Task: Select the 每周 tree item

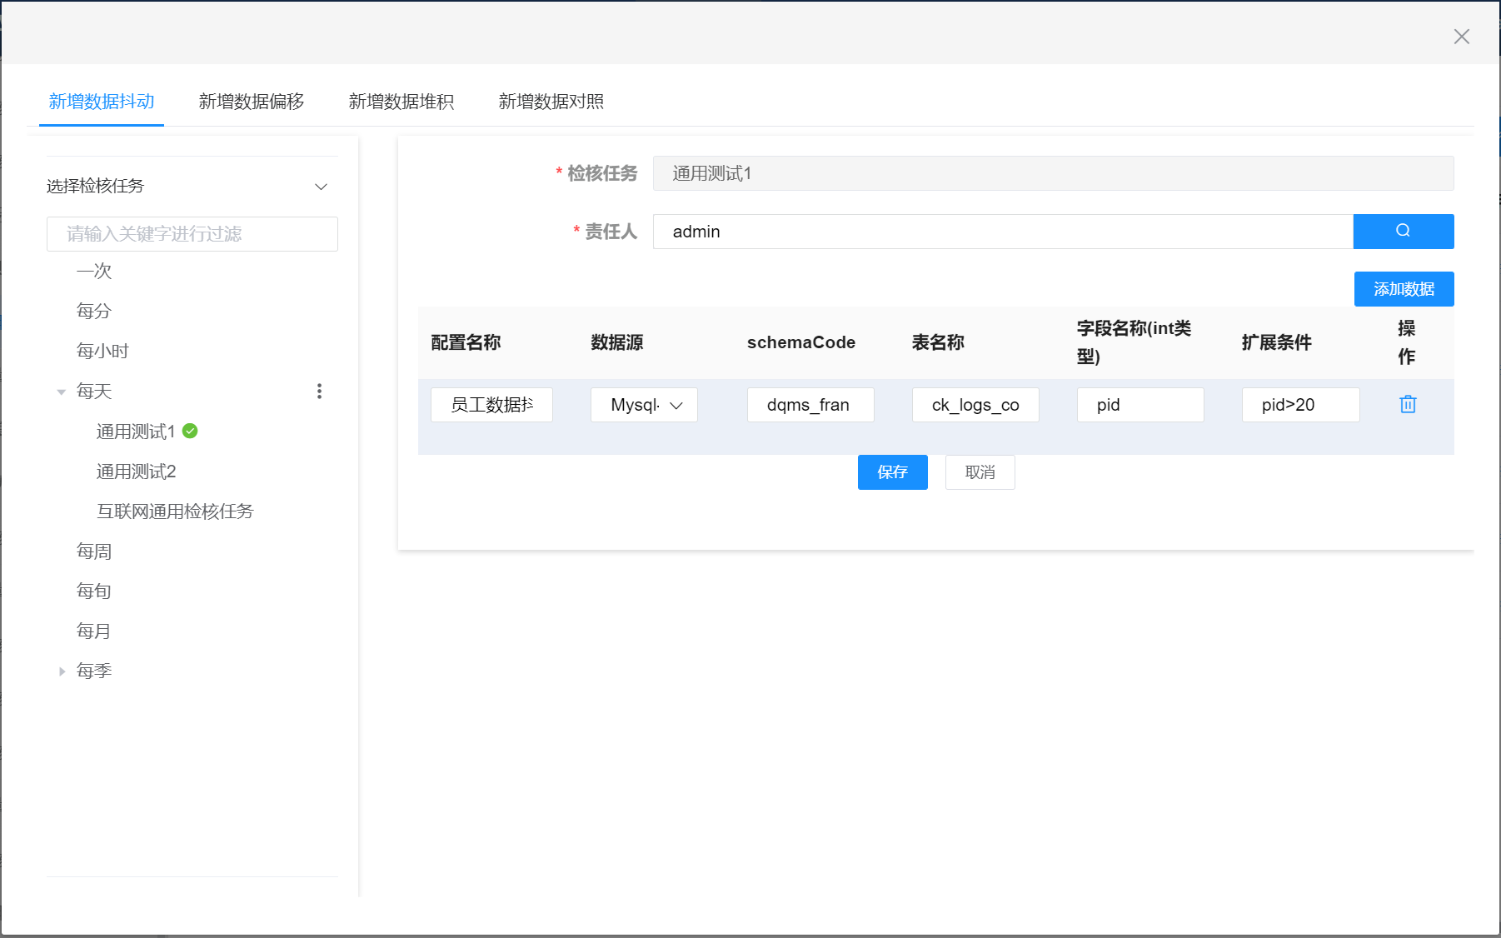Action: 94,551
